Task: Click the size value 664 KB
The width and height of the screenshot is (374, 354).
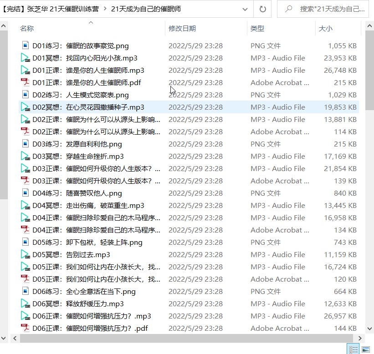Action: [345, 291]
